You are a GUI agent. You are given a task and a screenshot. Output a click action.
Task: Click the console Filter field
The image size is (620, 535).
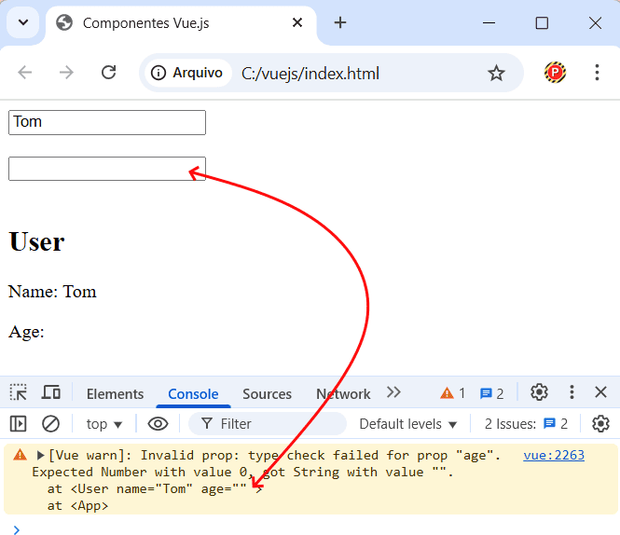pos(268,424)
